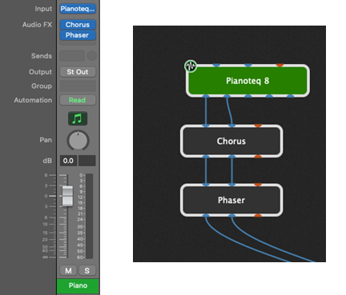Click the orange port on top of Pianoteq 8
346x295 pixels.
click(x=280, y=65)
